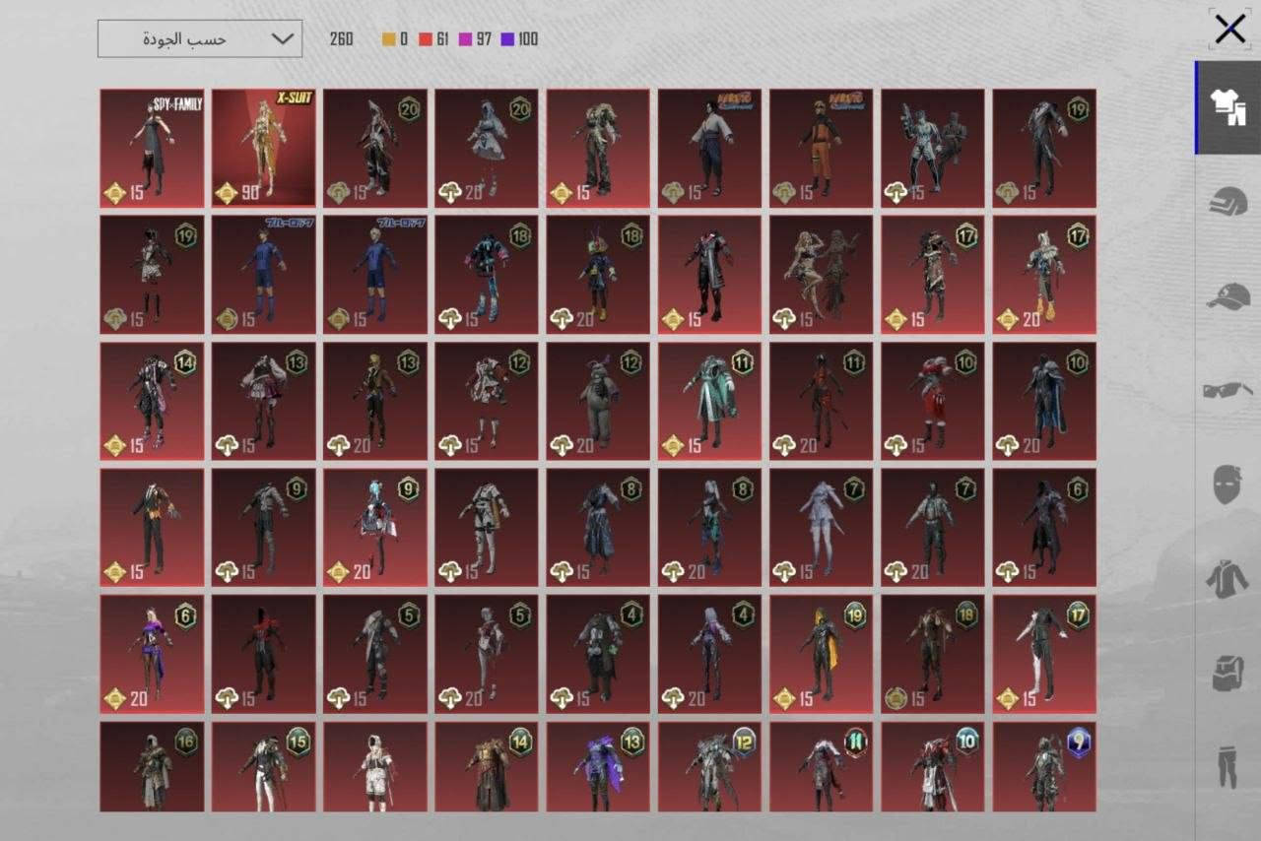1261x841 pixels.
Task: Open the quality sort dropdown حسب الجودة
Action: [200, 39]
